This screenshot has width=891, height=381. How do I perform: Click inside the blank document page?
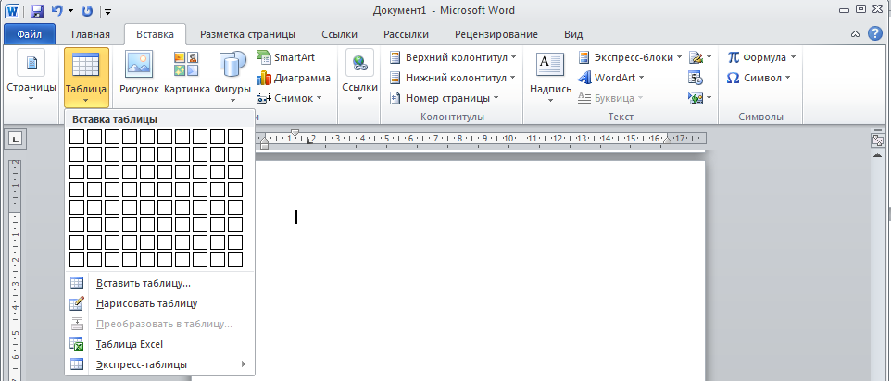(x=480, y=271)
